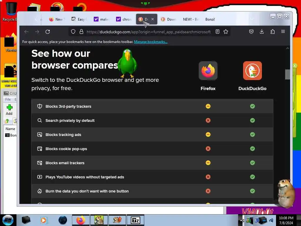Open the File menu in 7-Zip window
Screen dimensions: 301x226
click(8, 99)
